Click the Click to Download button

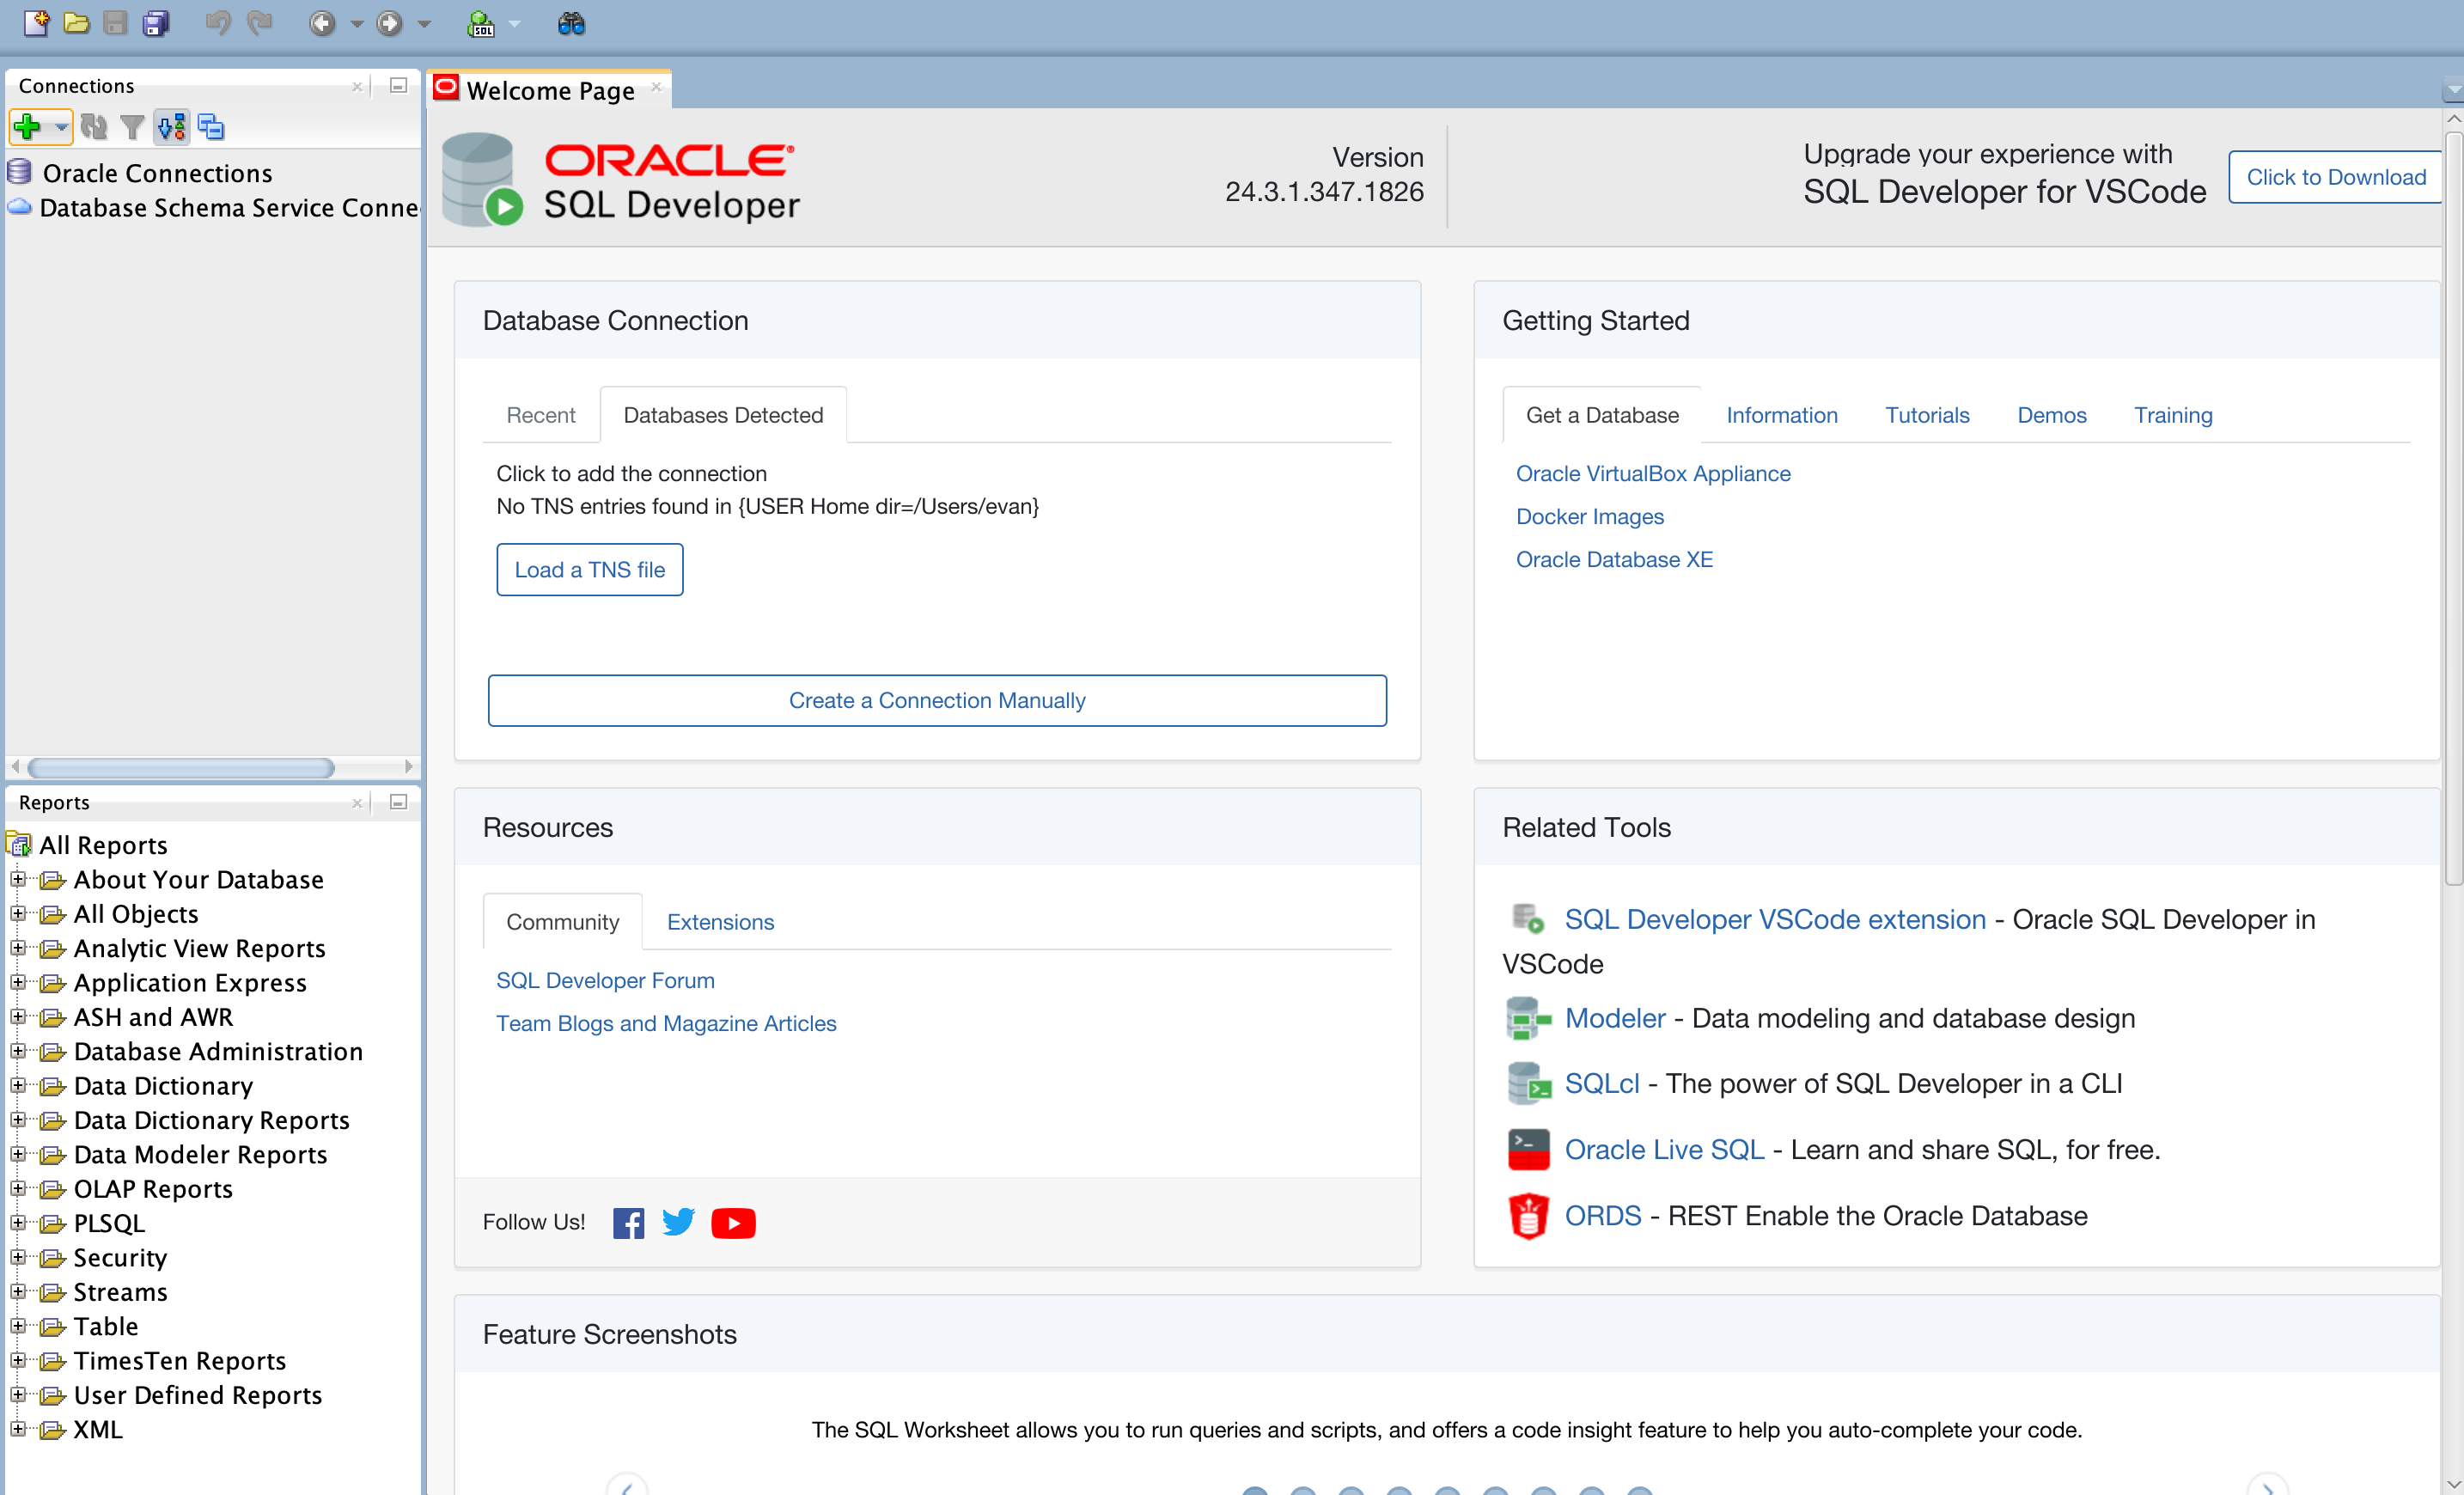[2336, 177]
